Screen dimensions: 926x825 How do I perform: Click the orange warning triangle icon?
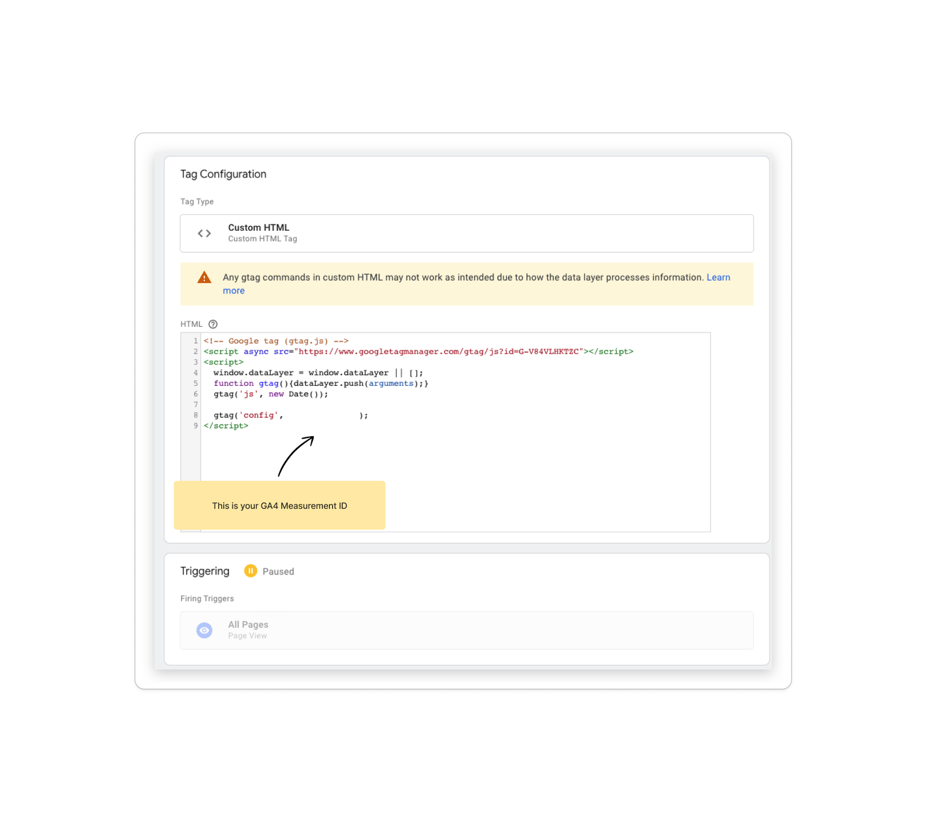pyautogui.click(x=204, y=278)
